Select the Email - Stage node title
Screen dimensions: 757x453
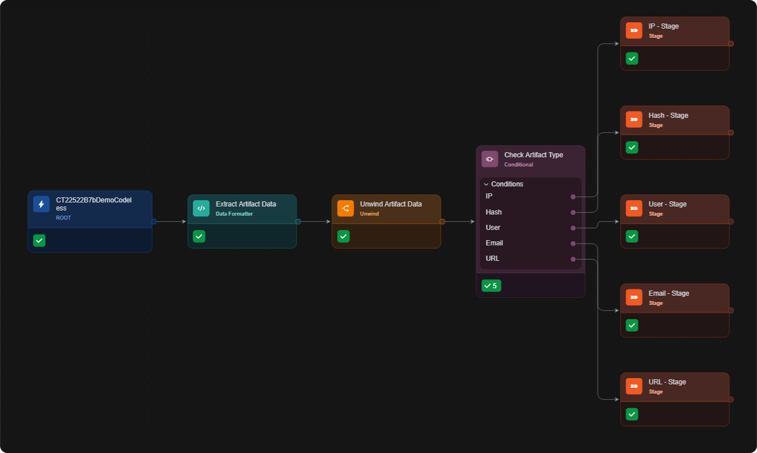click(669, 293)
